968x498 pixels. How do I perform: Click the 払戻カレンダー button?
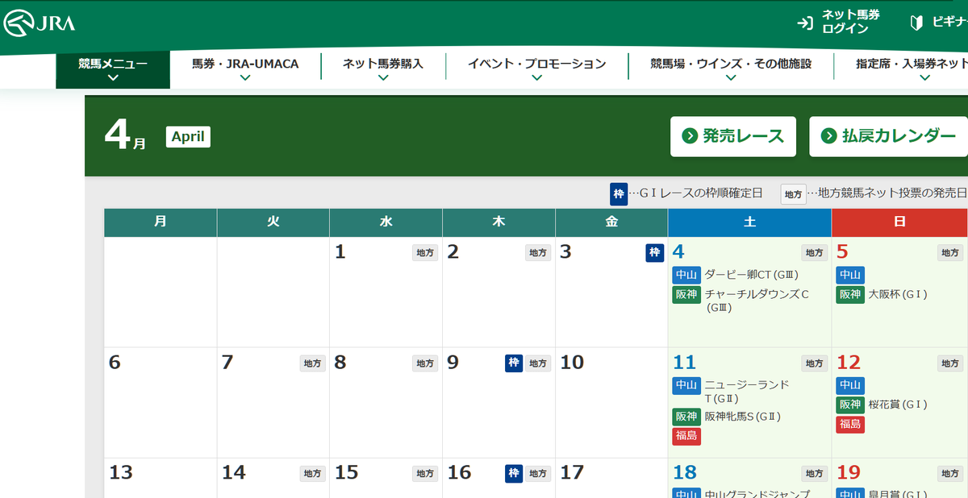pyautogui.click(x=888, y=136)
